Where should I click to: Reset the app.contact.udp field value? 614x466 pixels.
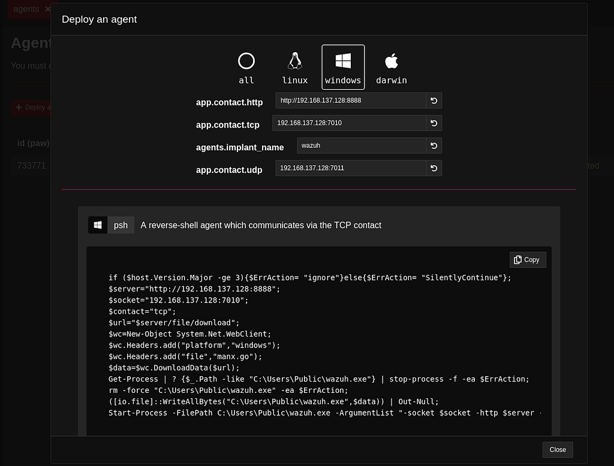click(x=434, y=168)
